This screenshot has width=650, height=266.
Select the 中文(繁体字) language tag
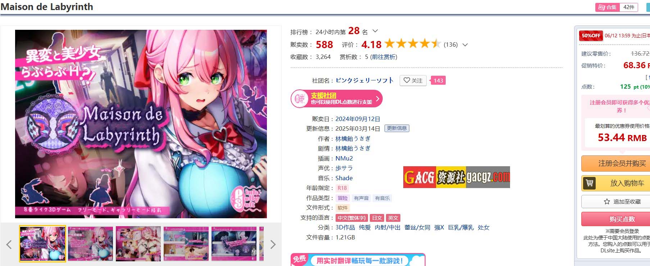coord(351,218)
